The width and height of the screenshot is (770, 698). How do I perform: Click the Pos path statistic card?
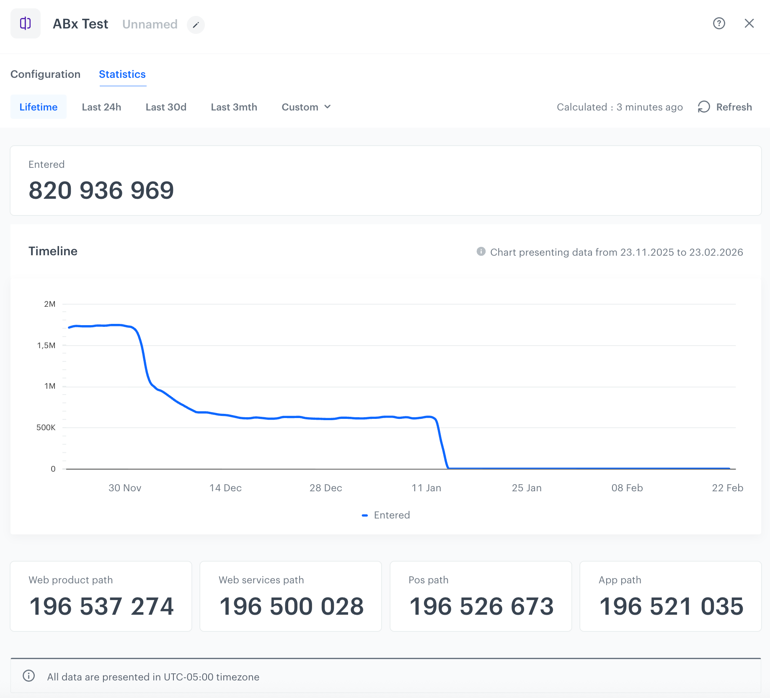click(481, 596)
